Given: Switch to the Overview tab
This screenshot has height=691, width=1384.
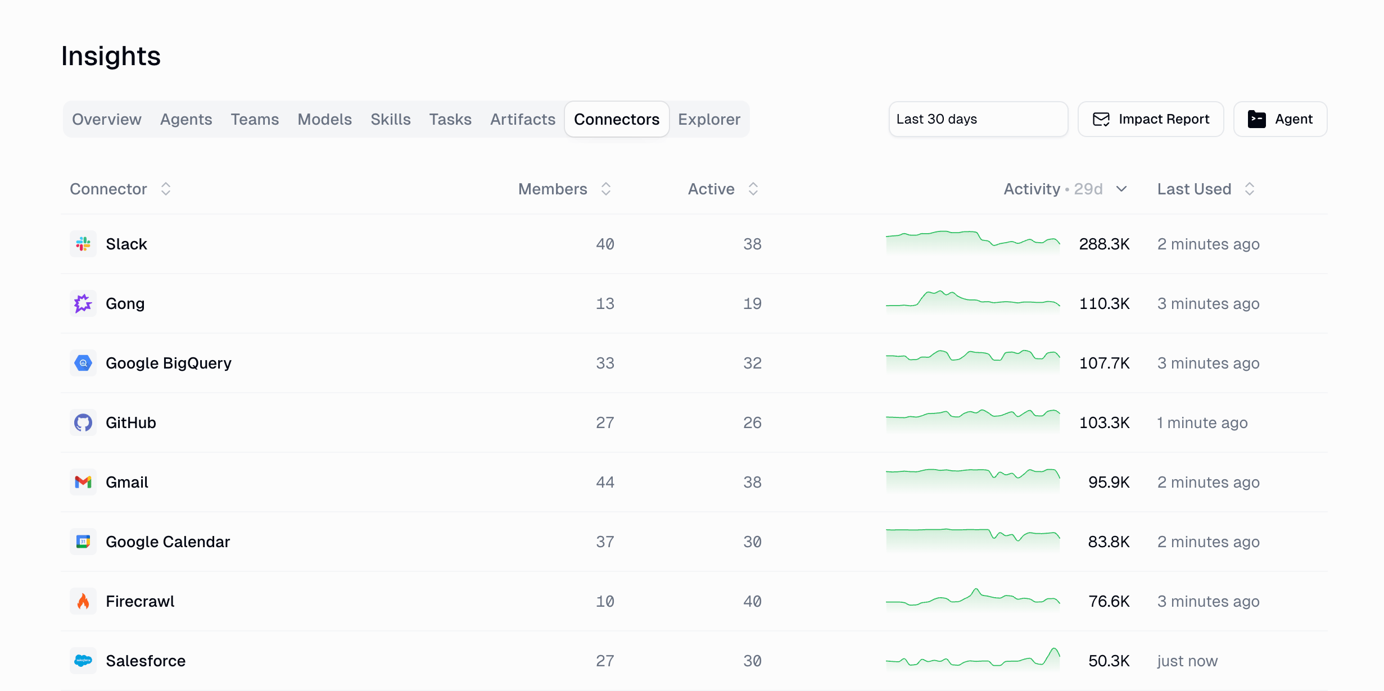Looking at the screenshot, I should tap(107, 119).
